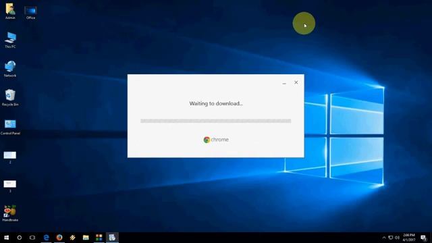Select the desktop image file named 2
Viewport: 432px width, 243px height.
click(10, 157)
